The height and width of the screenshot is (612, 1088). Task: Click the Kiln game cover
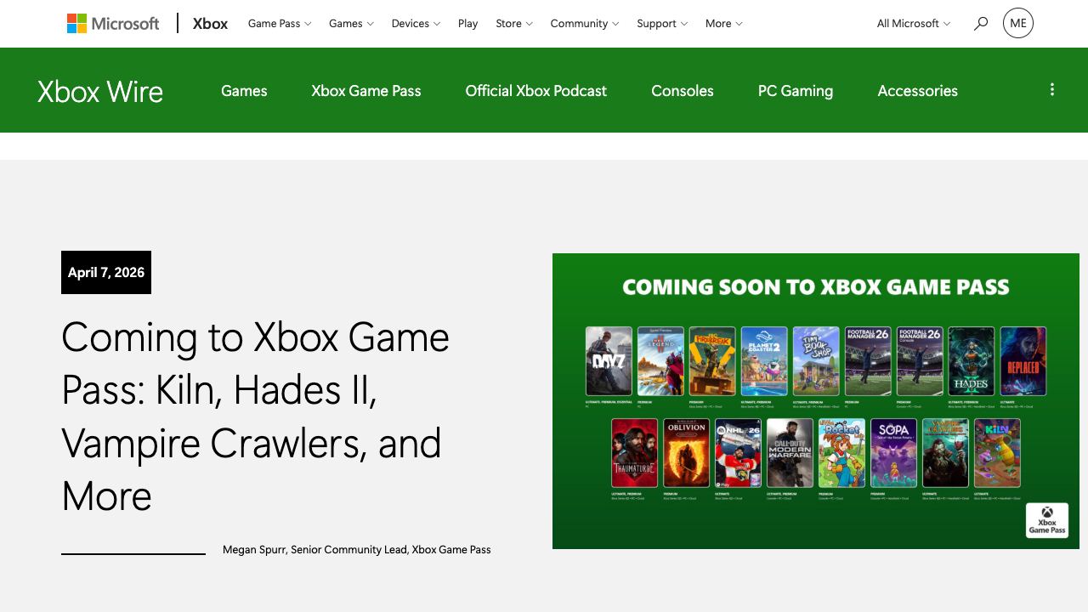998,453
